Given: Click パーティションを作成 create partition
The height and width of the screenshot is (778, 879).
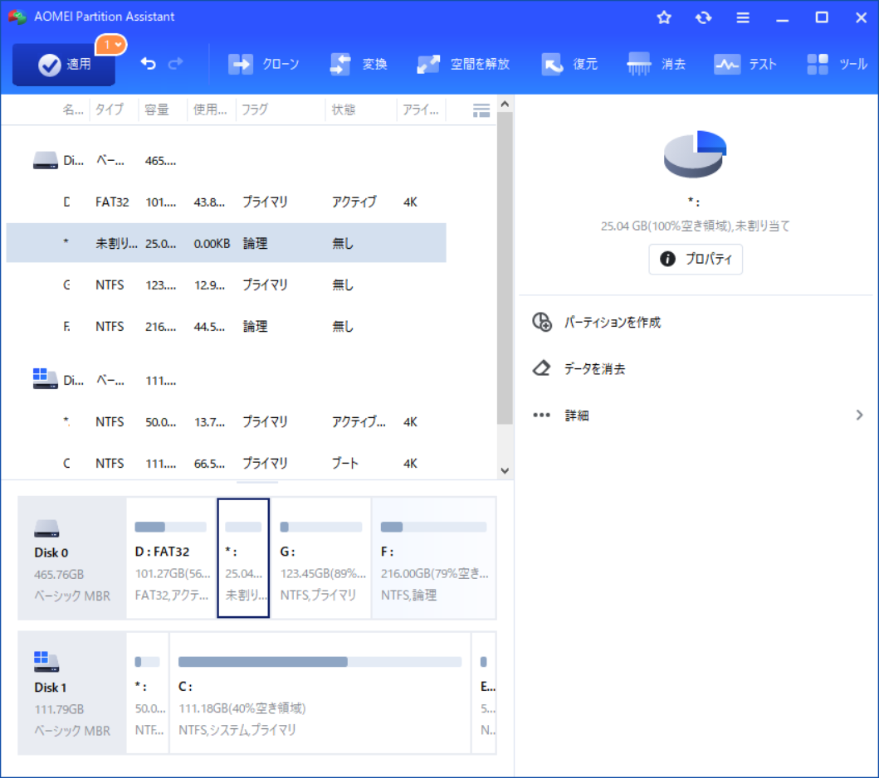Looking at the screenshot, I should click(x=613, y=322).
